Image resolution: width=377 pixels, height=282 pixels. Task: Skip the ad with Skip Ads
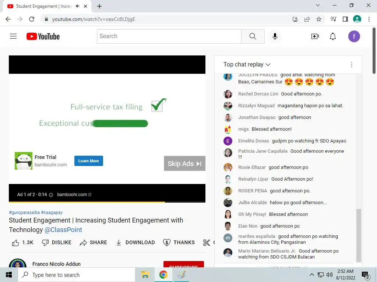pyautogui.click(x=185, y=163)
